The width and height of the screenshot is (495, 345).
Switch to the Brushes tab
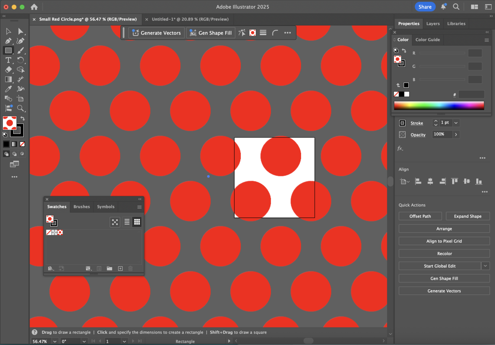pos(82,207)
